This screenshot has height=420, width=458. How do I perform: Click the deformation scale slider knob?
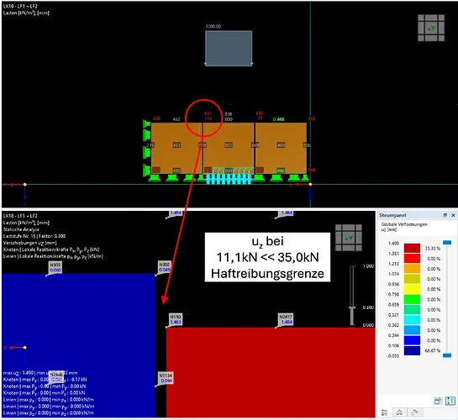[353, 307]
